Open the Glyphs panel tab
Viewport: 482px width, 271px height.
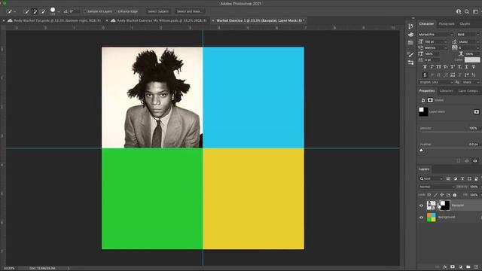coord(465,23)
